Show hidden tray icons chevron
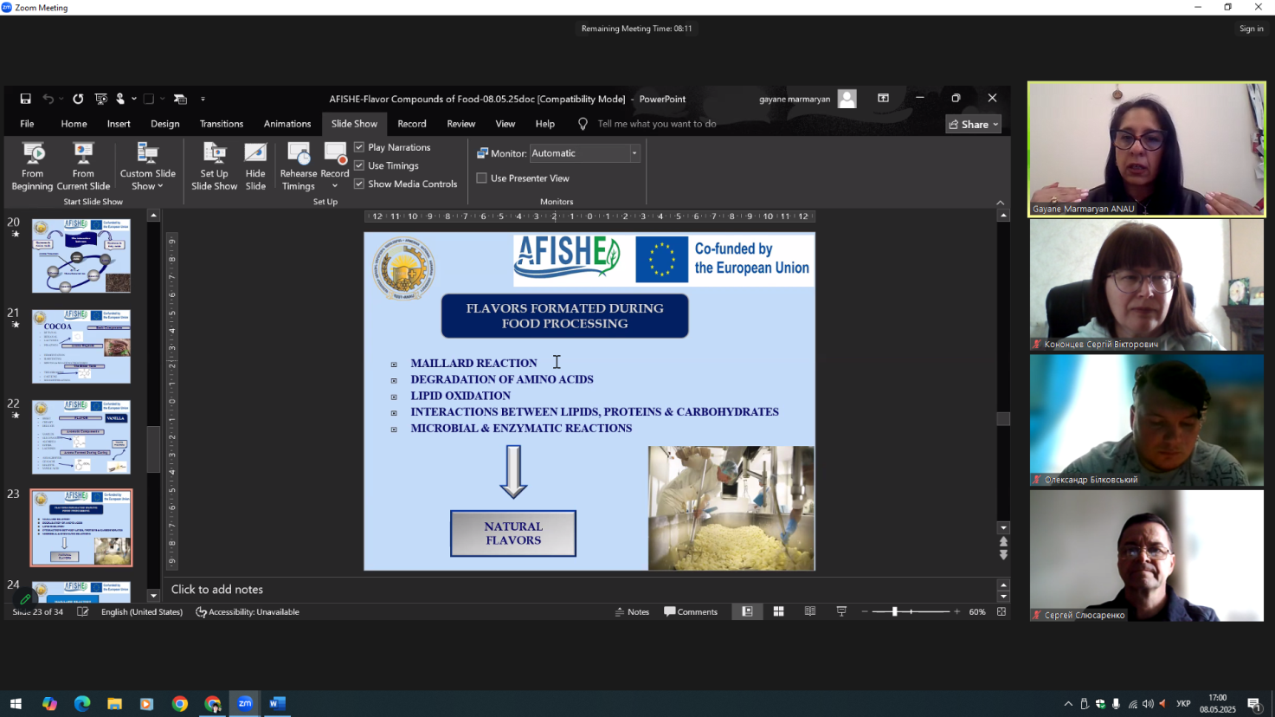The image size is (1275, 717). 1068,704
